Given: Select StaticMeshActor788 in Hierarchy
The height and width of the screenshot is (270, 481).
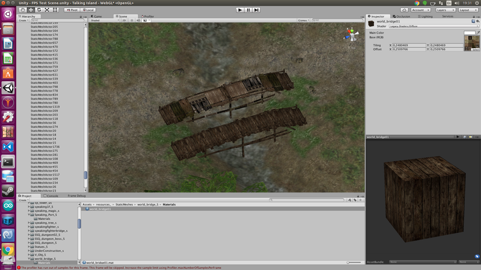Looking at the screenshot, I should [x=44, y=39].
